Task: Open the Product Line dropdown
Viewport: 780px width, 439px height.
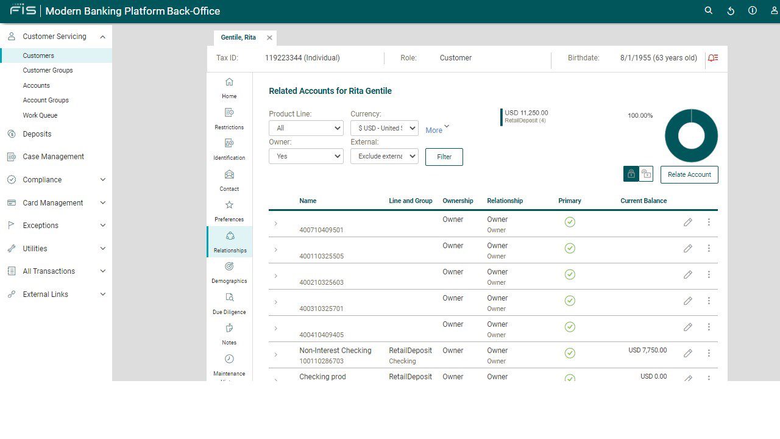Action: [x=306, y=128]
